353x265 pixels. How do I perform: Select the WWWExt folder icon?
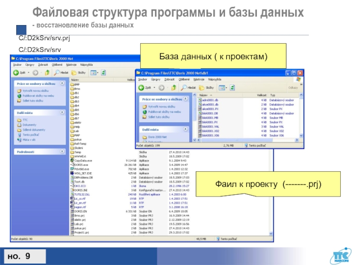click(72, 156)
